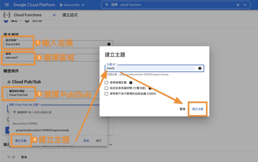Image resolution: width=258 pixels, height=162 pixels.
Task: Expand the search bar chevron
Action: (245, 5)
